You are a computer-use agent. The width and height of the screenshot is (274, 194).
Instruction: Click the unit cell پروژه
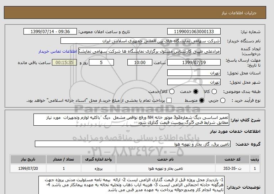tap(98, 168)
